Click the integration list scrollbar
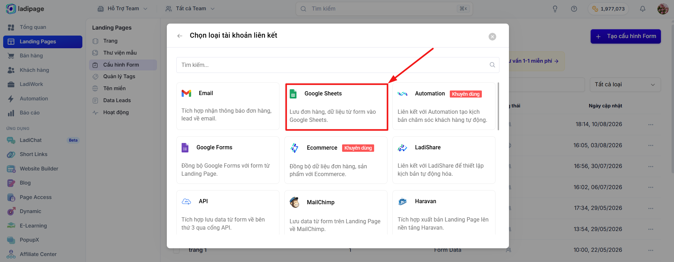The width and height of the screenshot is (674, 262). pyautogui.click(x=498, y=106)
